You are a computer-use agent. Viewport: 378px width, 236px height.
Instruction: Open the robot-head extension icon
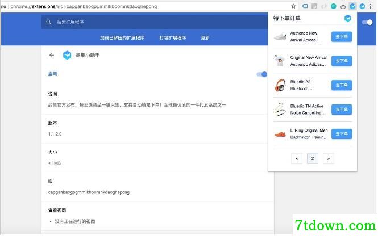pos(343,6)
